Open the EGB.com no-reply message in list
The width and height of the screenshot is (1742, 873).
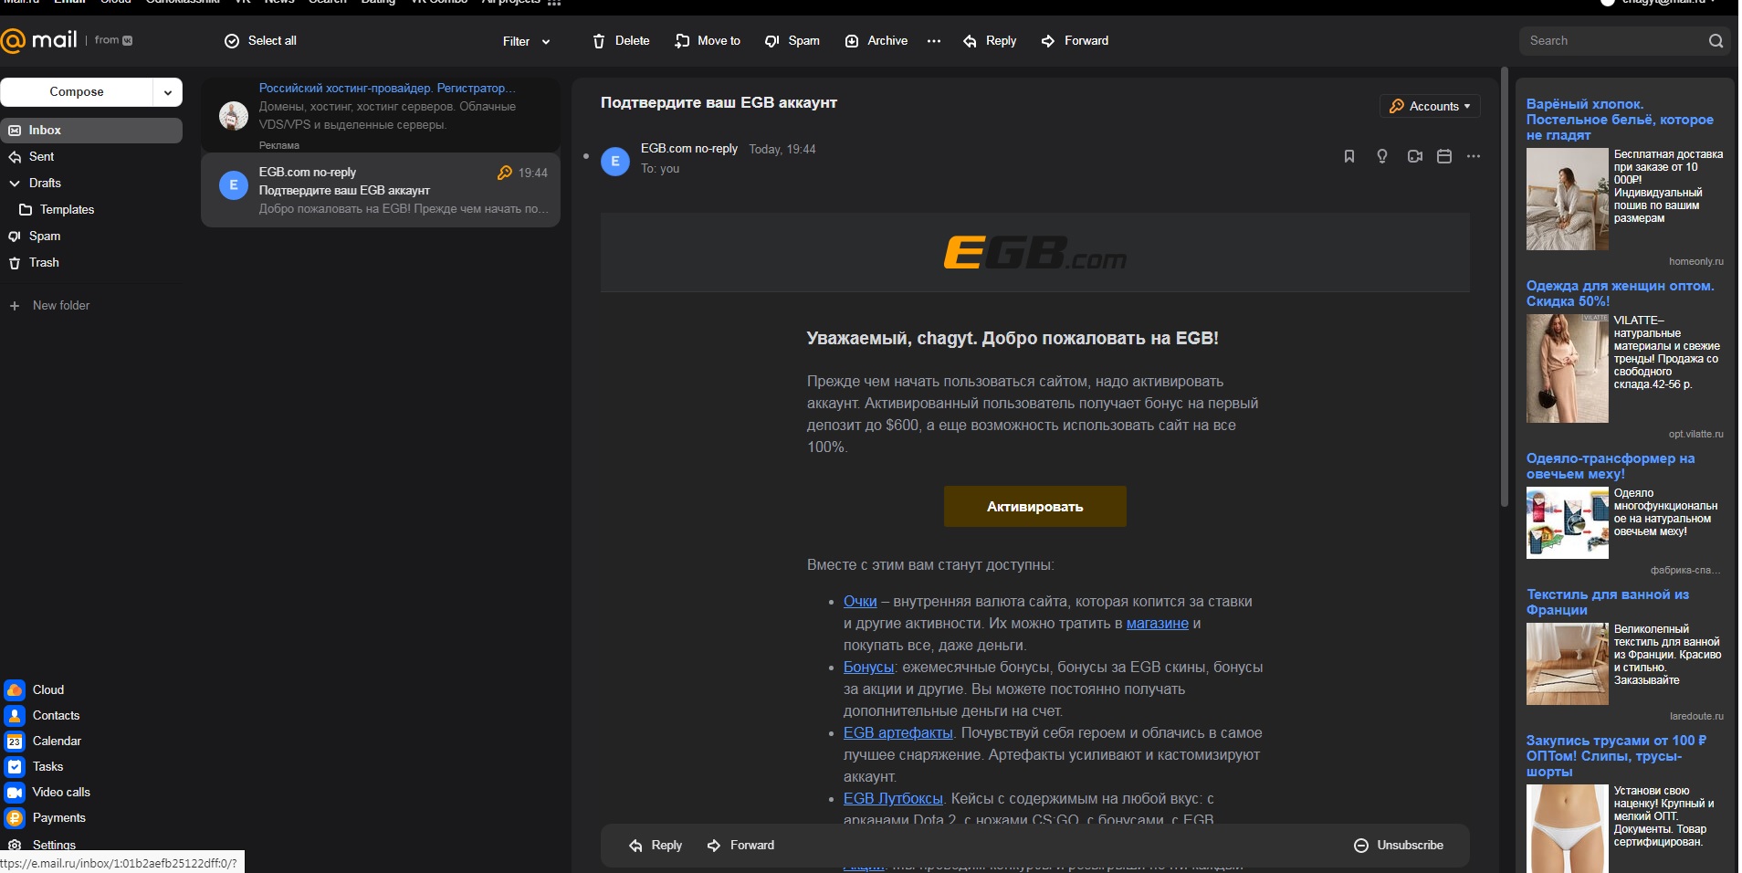(x=381, y=190)
